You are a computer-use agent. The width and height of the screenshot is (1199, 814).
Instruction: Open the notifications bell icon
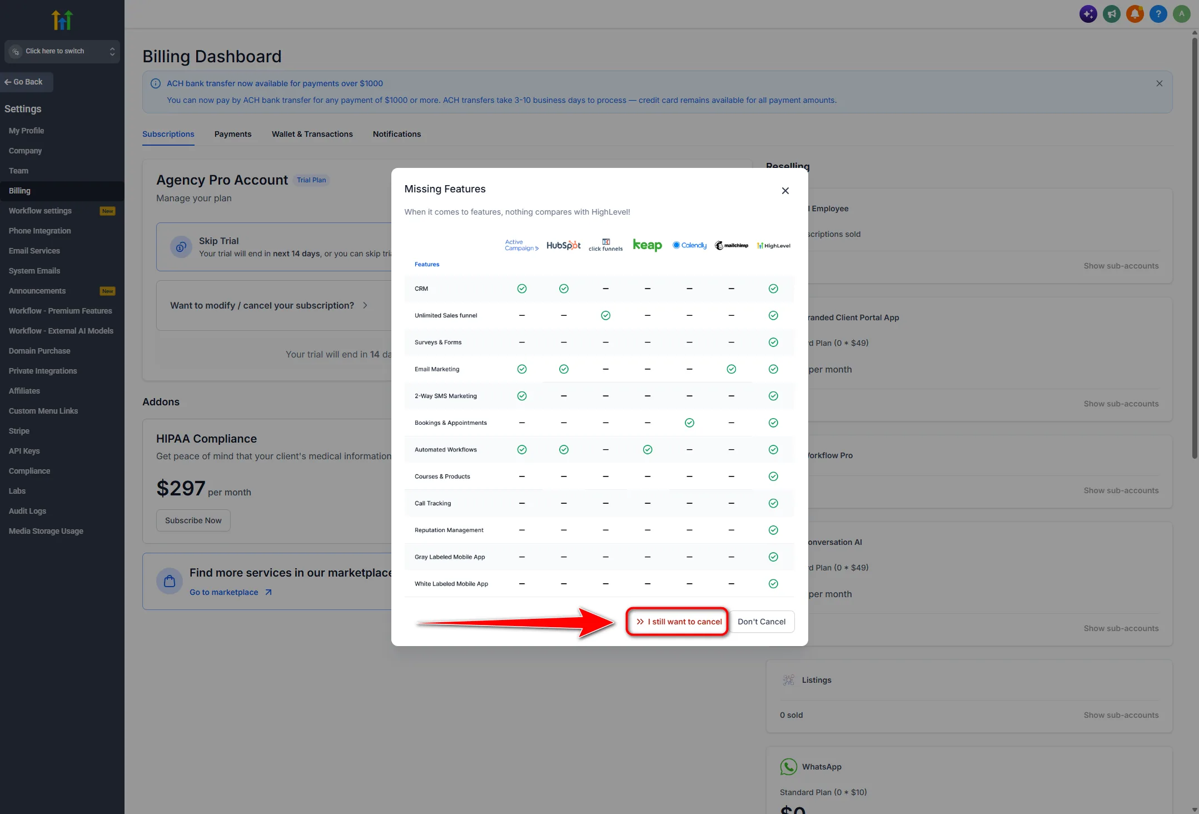point(1135,14)
